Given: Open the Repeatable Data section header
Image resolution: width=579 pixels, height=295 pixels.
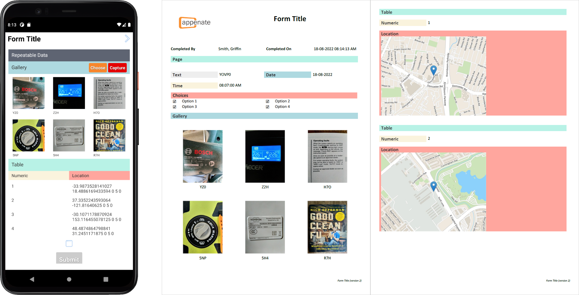Looking at the screenshot, I should (69, 55).
